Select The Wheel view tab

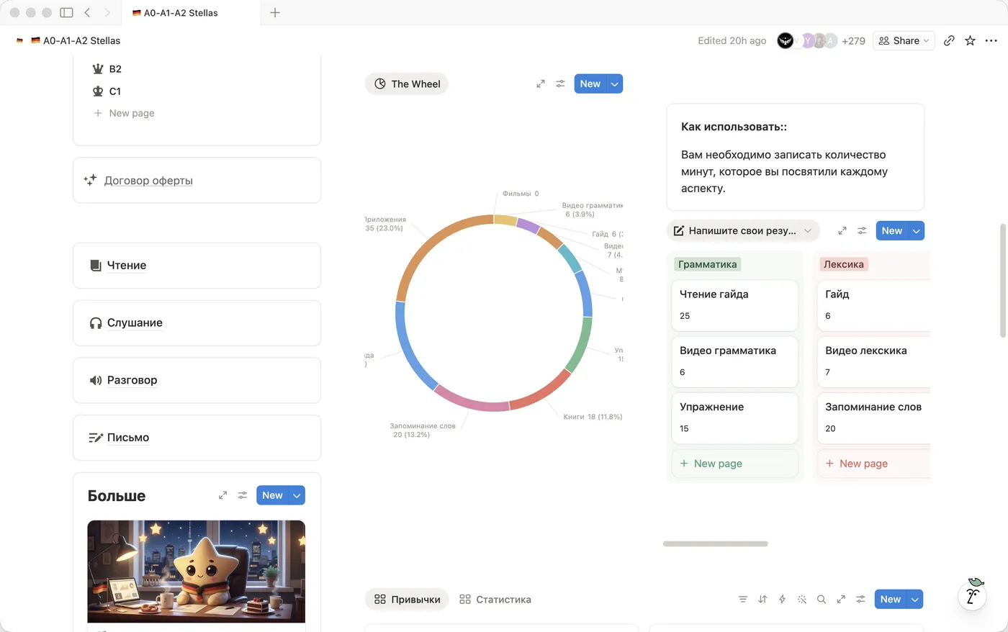tap(407, 84)
